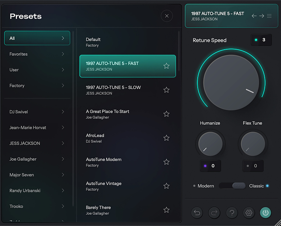Click the undo arrow icon
The width and height of the screenshot is (281, 226).
[197, 213]
